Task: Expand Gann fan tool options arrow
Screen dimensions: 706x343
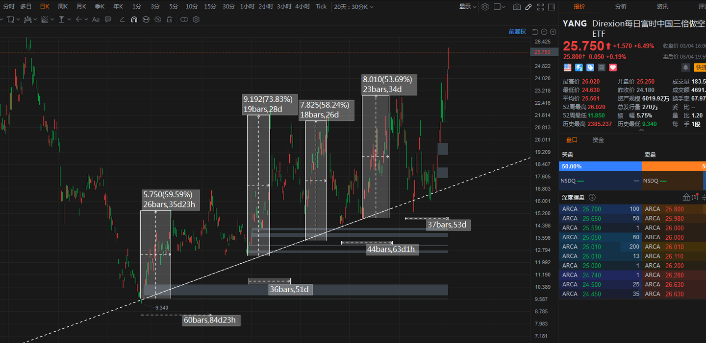Action: tap(52, 20)
